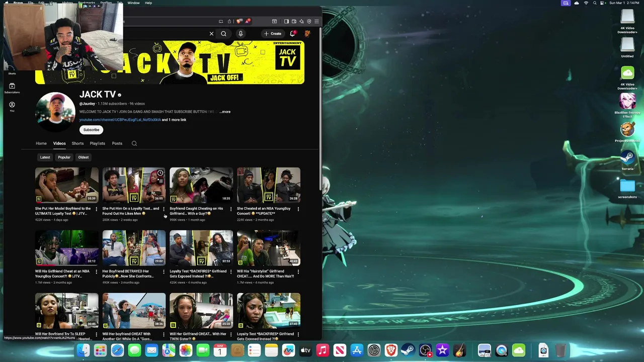Open options for NBA YoungBoy Concert UPDATE video
This screenshot has height=362, width=644.
tap(298, 209)
